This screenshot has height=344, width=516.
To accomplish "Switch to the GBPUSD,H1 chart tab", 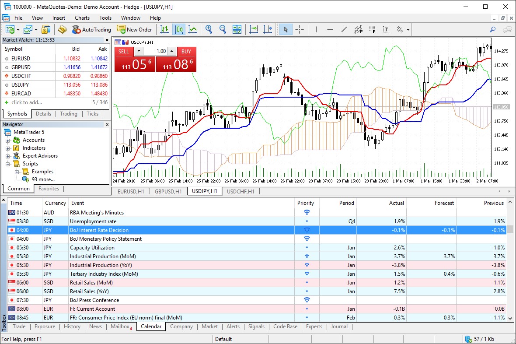I will [x=168, y=191].
